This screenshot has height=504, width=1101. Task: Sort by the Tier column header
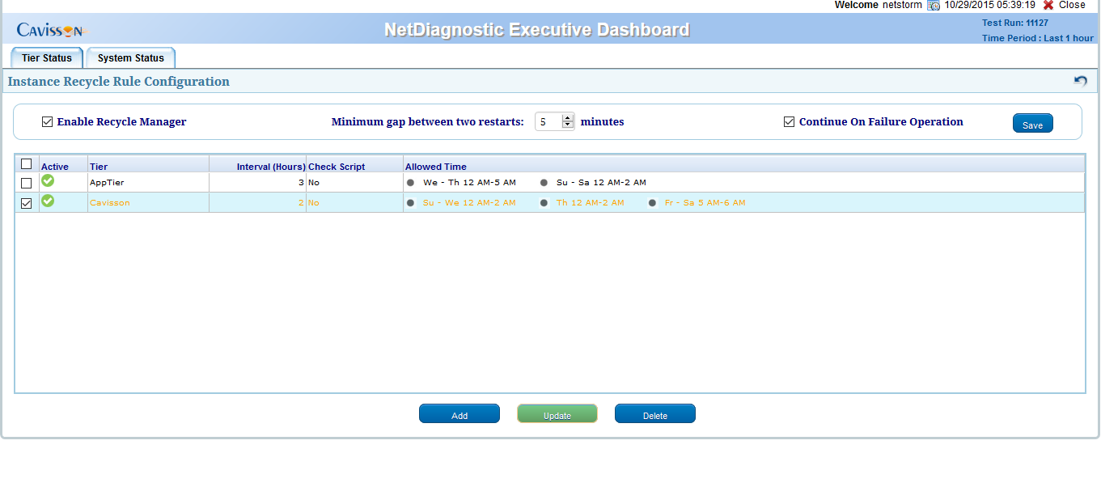(x=99, y=167)
